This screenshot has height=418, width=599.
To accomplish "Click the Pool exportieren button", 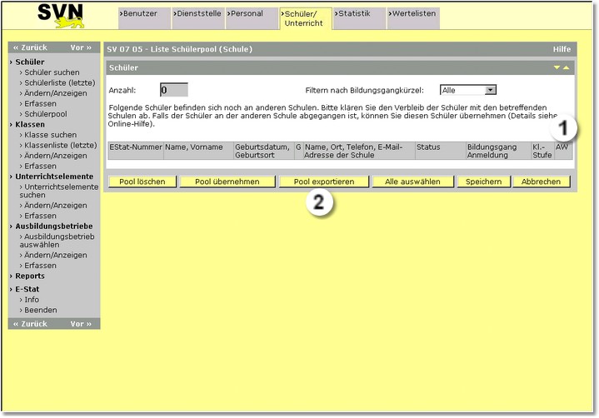I will coord(324,182).
